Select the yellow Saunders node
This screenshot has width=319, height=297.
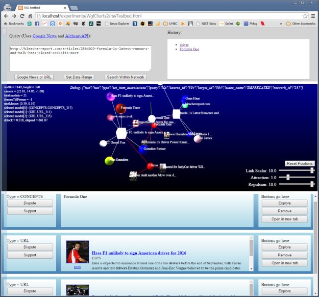click(109, 161)
